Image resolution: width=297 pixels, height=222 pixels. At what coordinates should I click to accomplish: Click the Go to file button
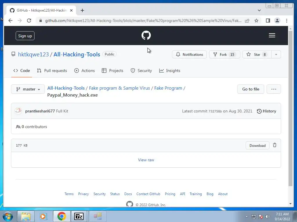coord(251,89)
